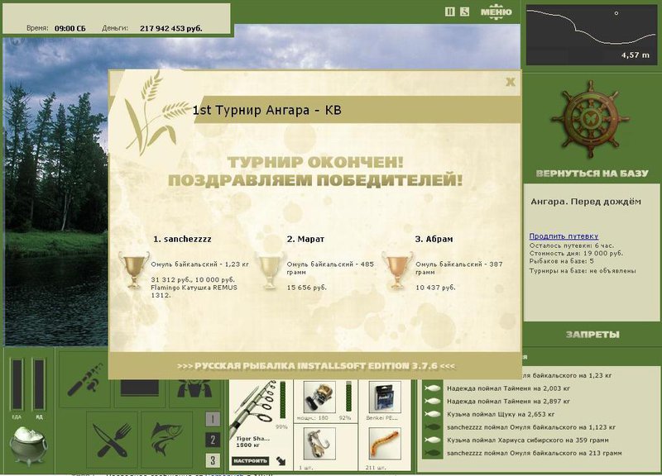Click the ЕДА food level bar
Viewport: 662px width, 476px height.
(x=17, y=384)
